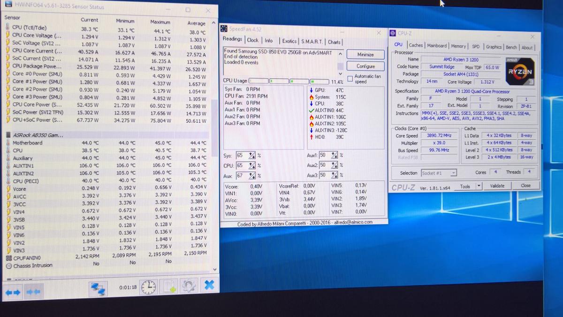563x317 pixels.
Task: Click the fan icon on CPUFANIN0 row
Action: coord(9,258)
